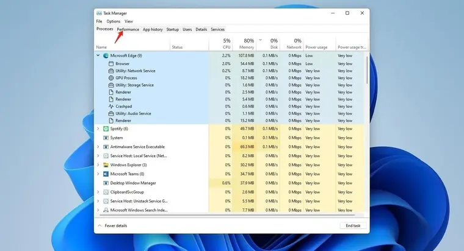Click the Browser sub-process icon
Screen dimensions: 464x251
[111, 63]
